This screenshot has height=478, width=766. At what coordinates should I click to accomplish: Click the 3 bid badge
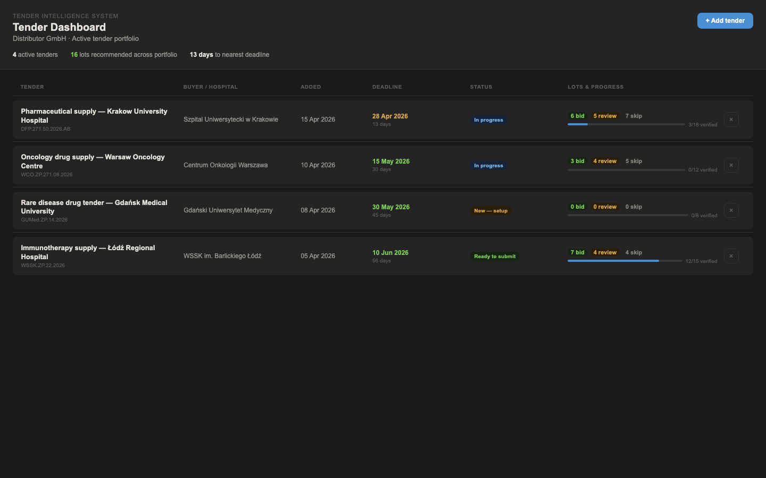coord(578,161)
